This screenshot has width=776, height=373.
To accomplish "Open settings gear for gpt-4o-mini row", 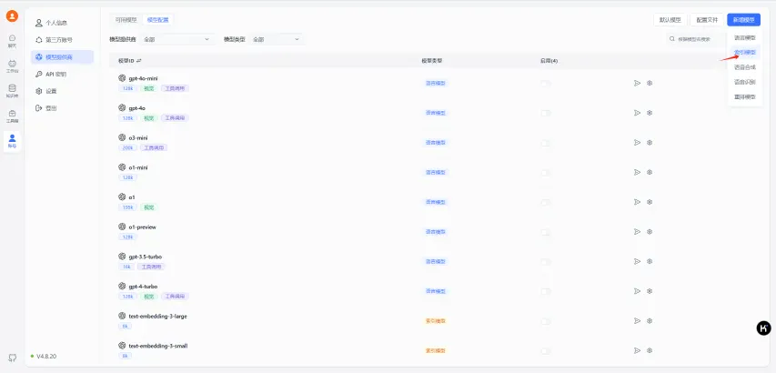I will 650,83.
